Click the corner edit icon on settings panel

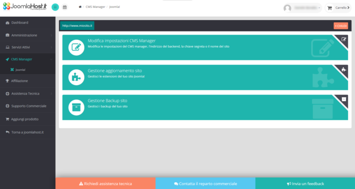point(343,39)
